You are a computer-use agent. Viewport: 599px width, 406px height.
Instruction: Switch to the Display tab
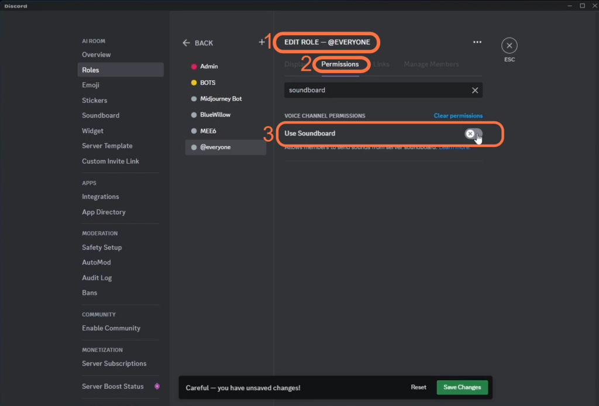(295, 64)
